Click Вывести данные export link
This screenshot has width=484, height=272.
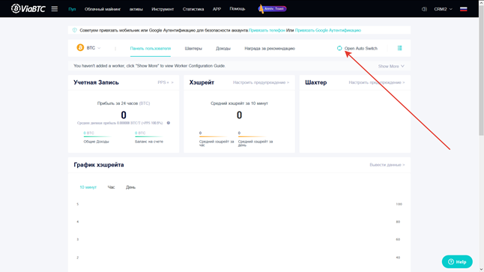click(387, 165)
